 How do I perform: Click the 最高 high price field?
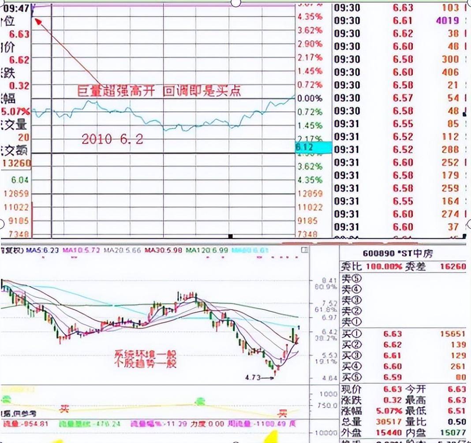click(x=436, y=400)
